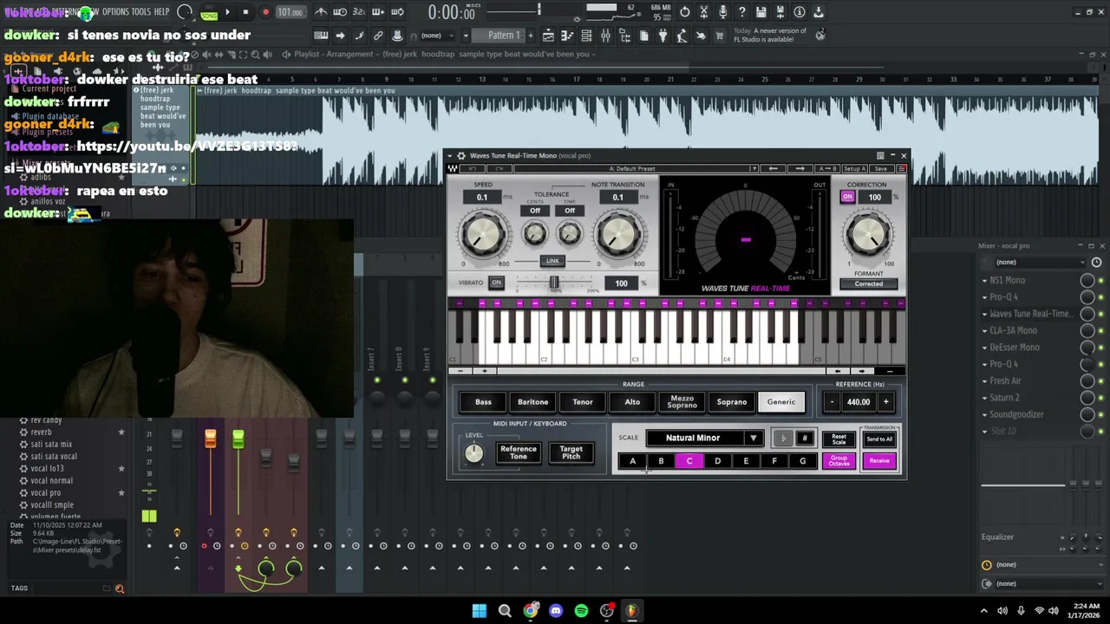
Task: Toggle the metronome icon in the toolbar
Action: coord(321,12)
